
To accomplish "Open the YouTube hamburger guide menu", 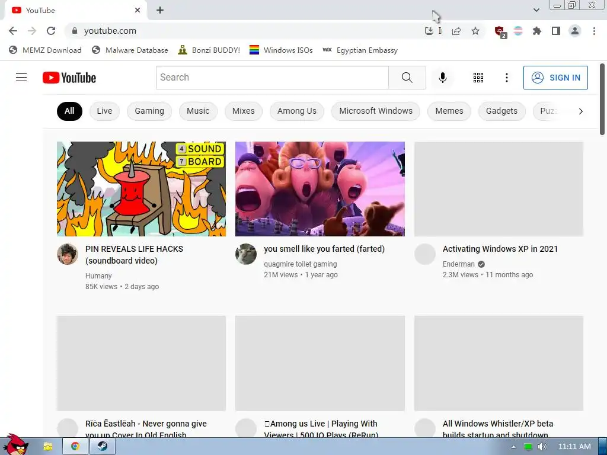I will 21,78.
